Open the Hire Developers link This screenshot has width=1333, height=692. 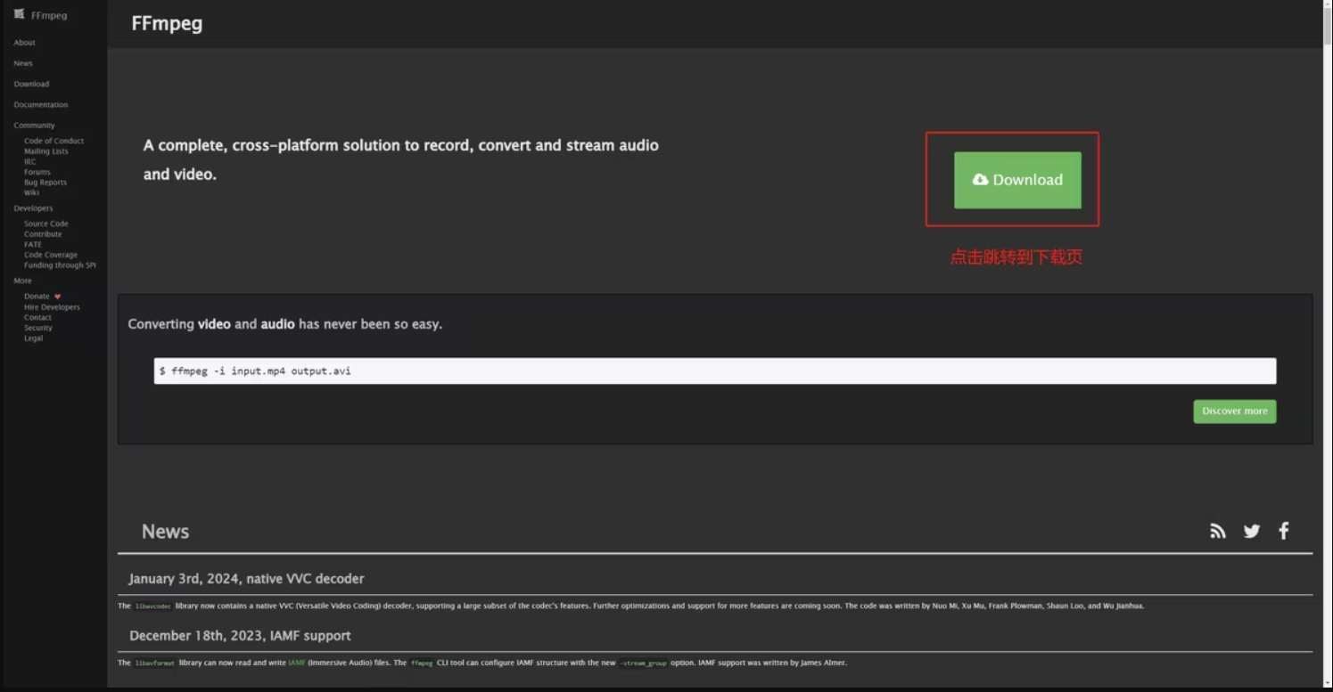pyautogui.click(x=52, y=307)
